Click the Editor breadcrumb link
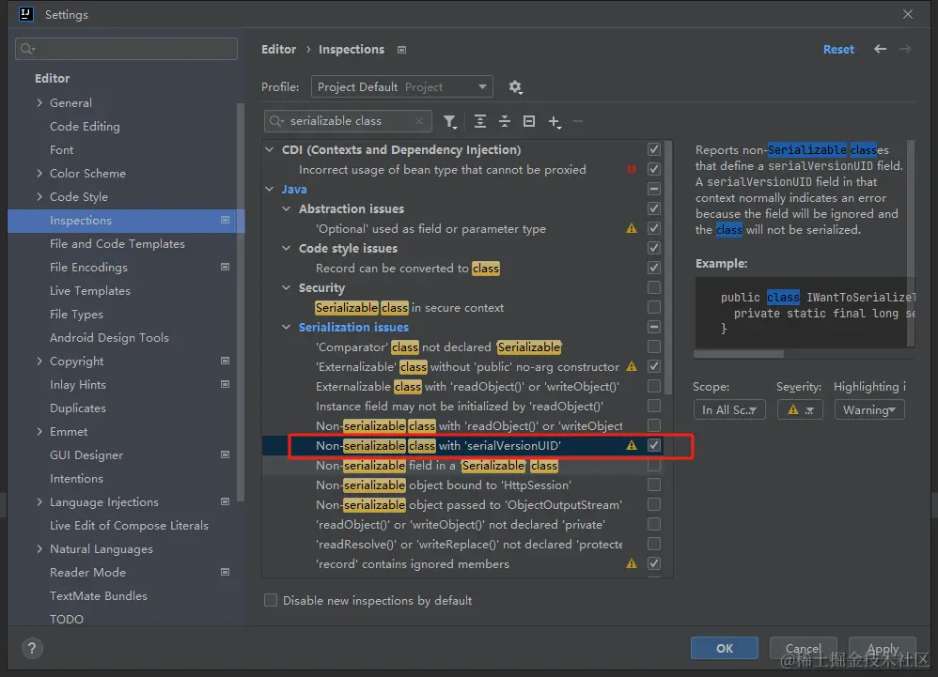 tap(279, 50)
